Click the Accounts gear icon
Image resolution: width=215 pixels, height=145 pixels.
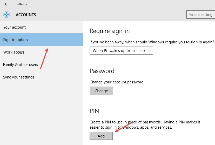coord(6,15)
